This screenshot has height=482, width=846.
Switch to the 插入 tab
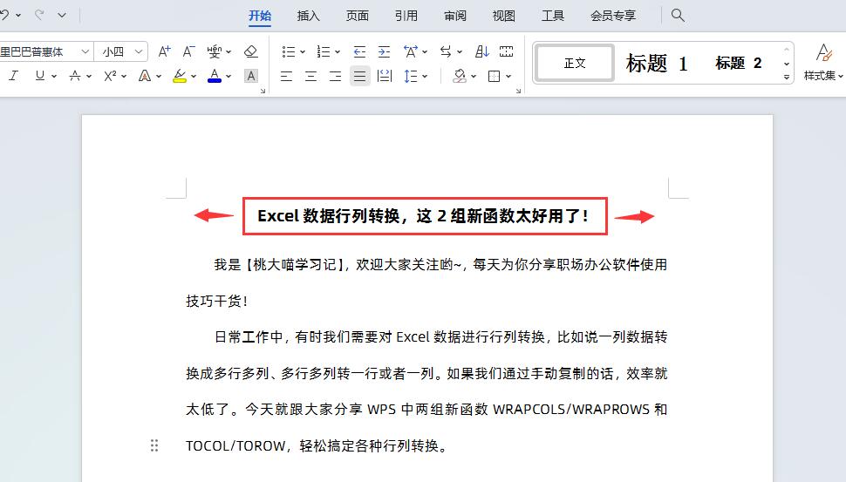pos(309,16)
